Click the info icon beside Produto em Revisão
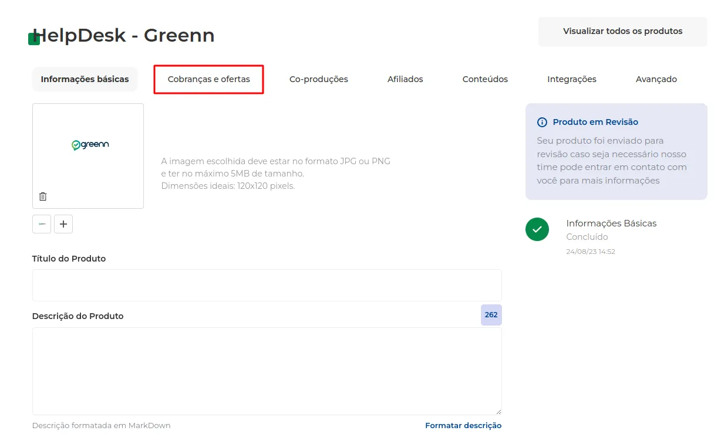 click(542, 123)
